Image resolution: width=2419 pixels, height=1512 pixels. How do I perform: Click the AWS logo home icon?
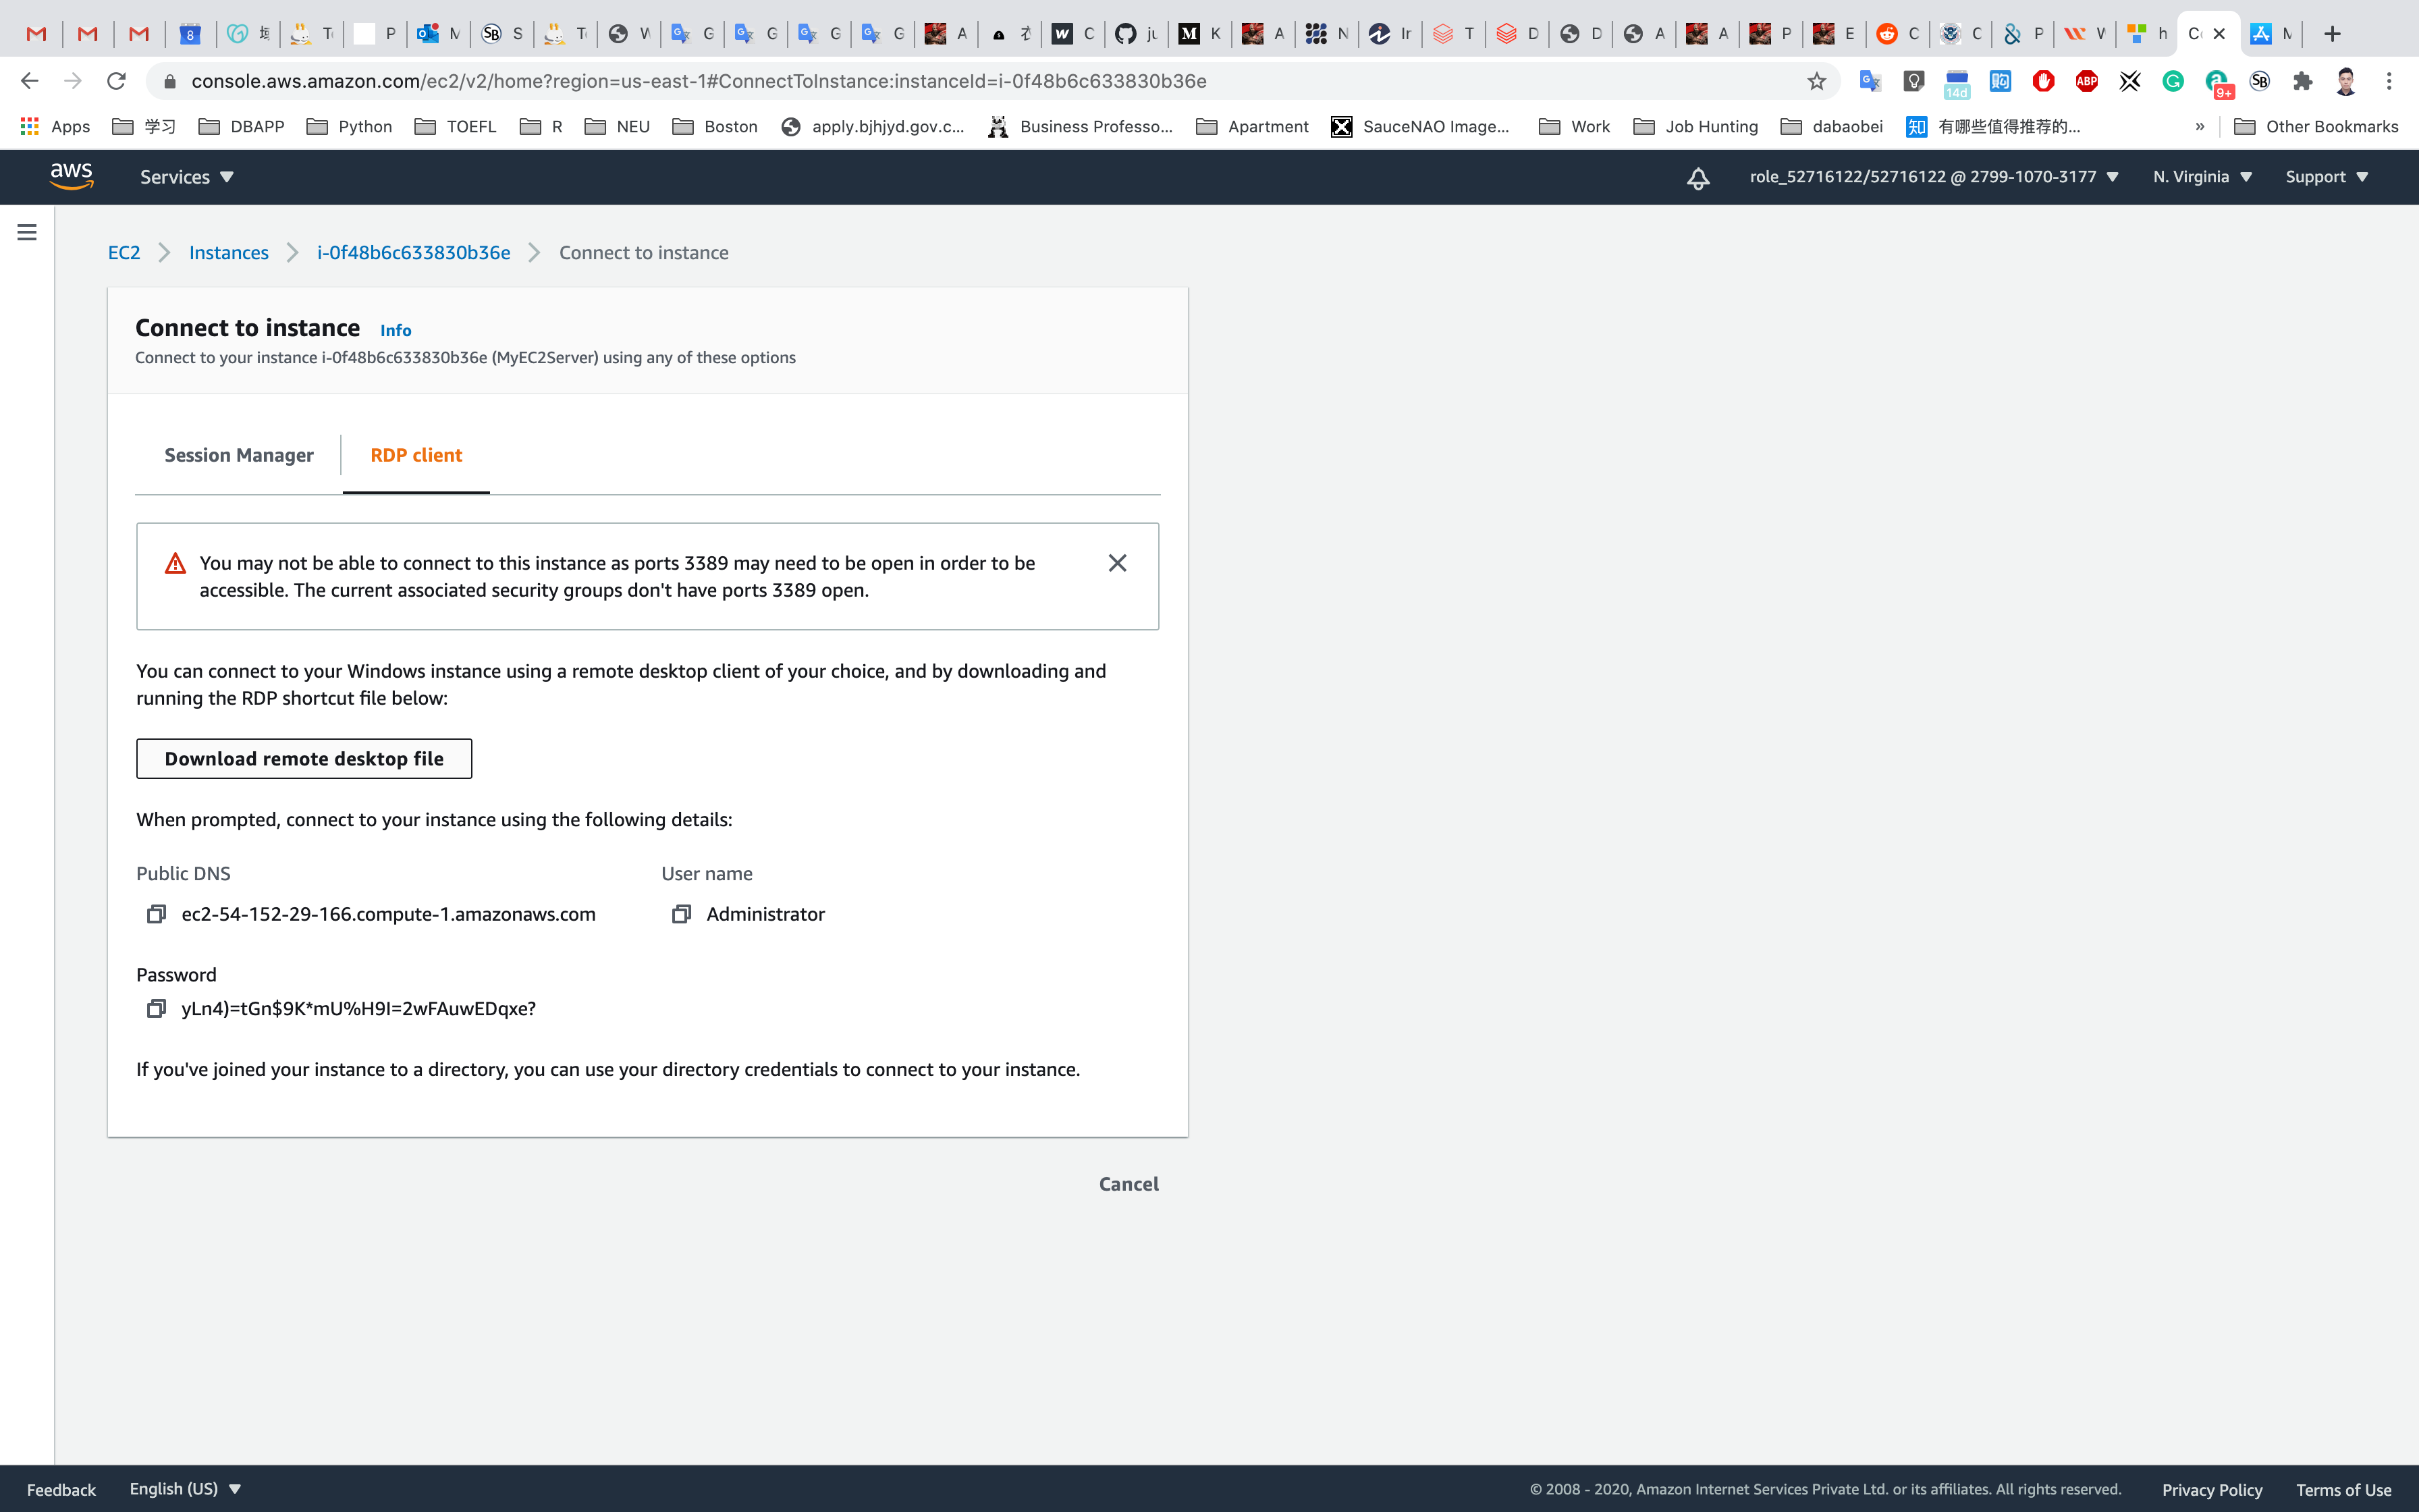pos(72,176)
